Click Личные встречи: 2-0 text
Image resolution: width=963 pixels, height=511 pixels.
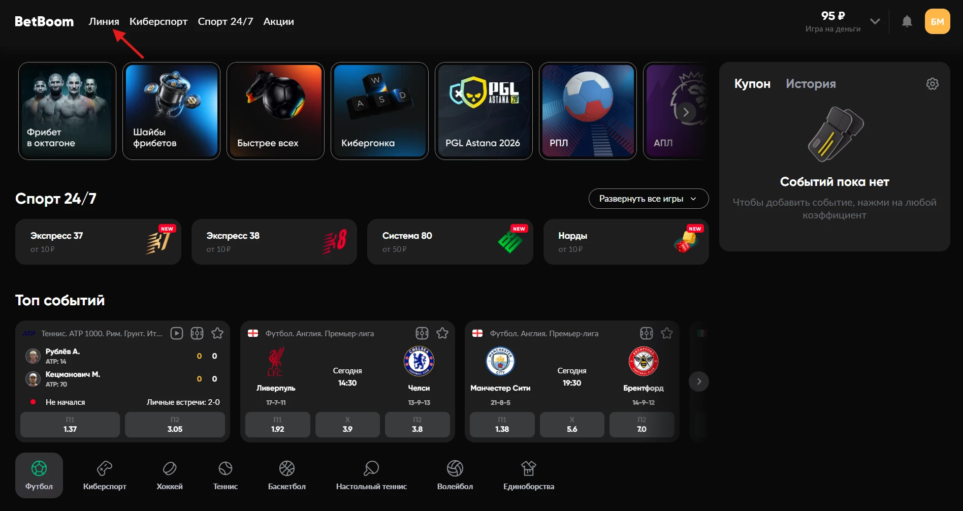[183, 402]
